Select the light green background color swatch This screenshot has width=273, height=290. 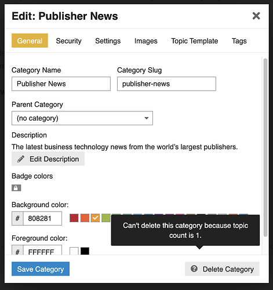click(x=106, y=218)
